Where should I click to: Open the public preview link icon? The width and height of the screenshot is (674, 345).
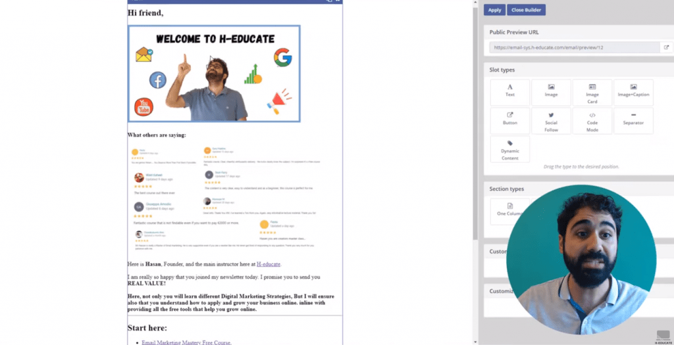click(666, 47)
